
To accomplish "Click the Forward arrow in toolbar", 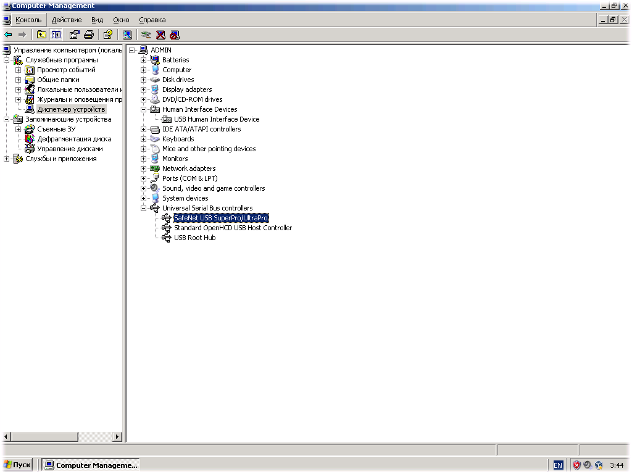I will coord(22,35).
